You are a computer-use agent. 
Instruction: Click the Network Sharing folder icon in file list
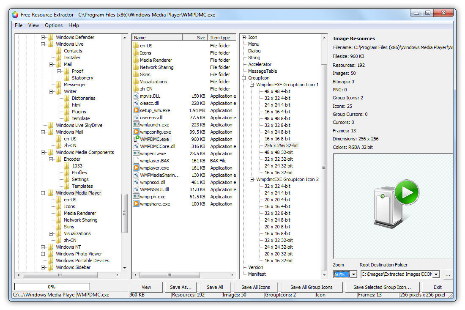pyautogui.click(x=136, y=67)
